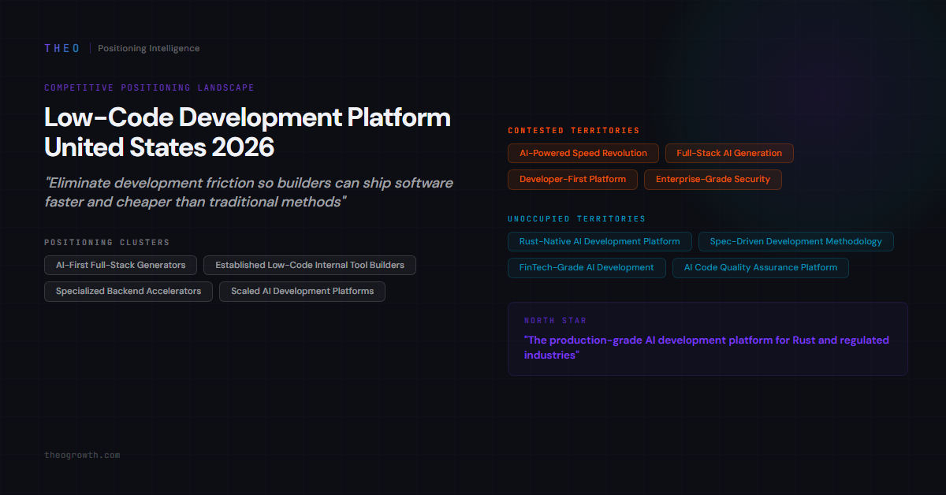Screen dimensions: 946x495
Task: Click the Competitive Positioning Landscape subtitle
Action: [x=149, y=87]
